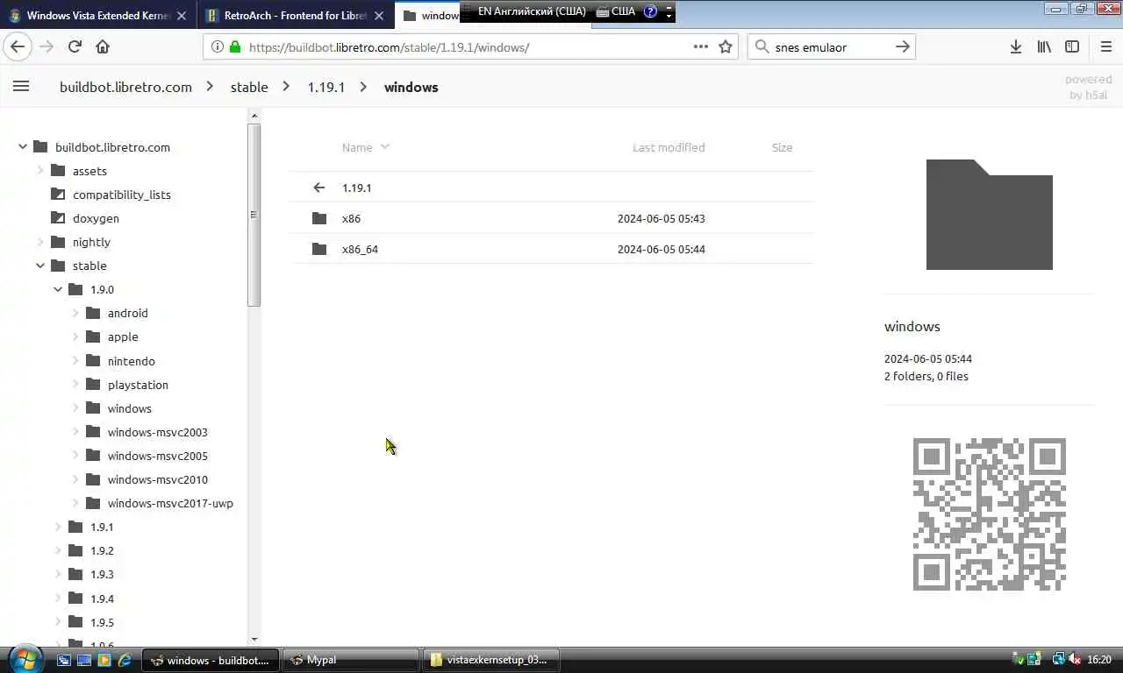Open vistaexkernsetup taskbar button
The height and width of the screenshot is (673, 1123).
click(491, 660)
